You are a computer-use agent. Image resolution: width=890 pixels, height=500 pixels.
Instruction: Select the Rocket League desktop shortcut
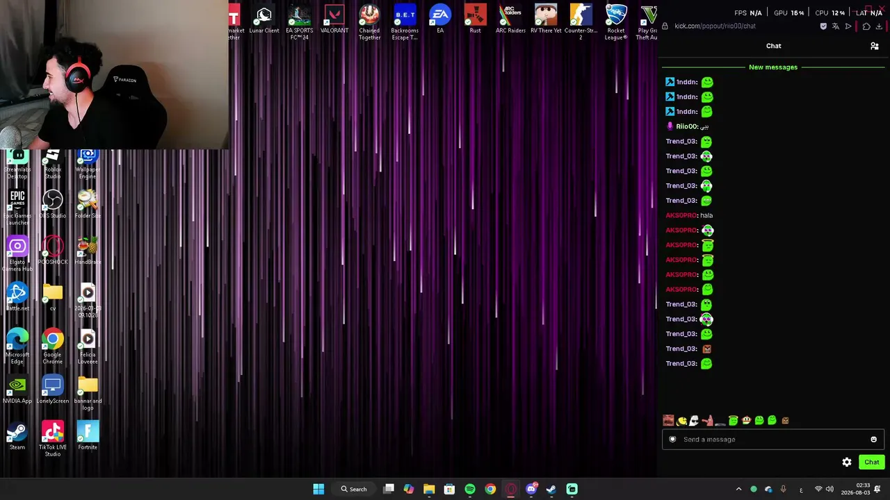[x=616, y=23]
